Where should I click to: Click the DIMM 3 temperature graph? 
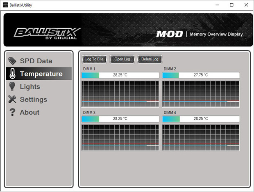coord(120,138)
